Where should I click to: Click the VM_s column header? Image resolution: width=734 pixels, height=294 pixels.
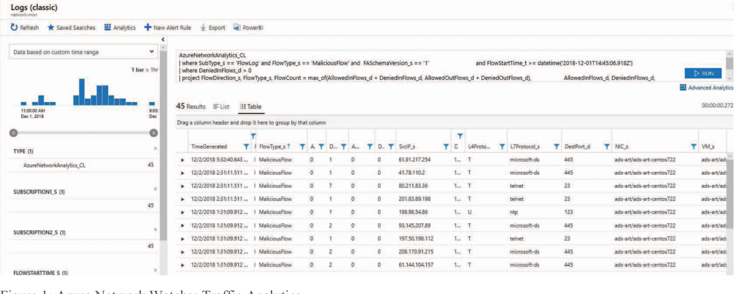[708, 146]
